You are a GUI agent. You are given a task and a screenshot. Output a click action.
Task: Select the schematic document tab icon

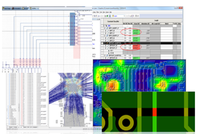click(13, 9)
